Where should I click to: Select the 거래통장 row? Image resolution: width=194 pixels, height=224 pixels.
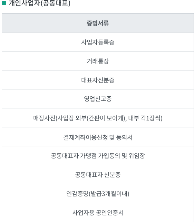(98, 61)
